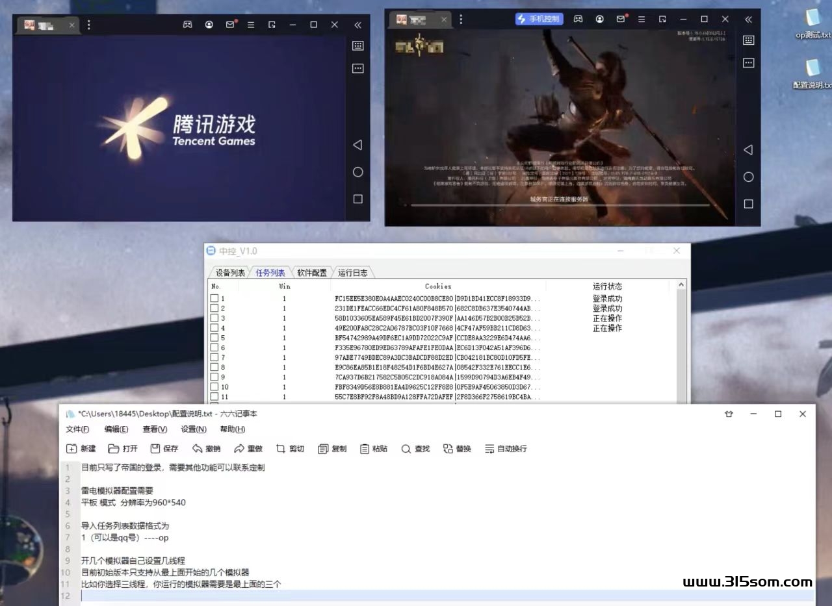The width and height of the screenshot is (832, 606).
Task: Open more tools (…) in Tencent Games emulator
Action: tap(357, 68)
